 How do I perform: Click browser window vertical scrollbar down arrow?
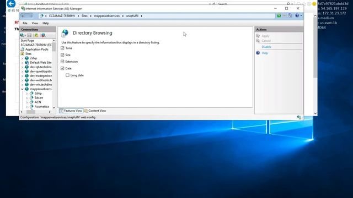(315, 113)
